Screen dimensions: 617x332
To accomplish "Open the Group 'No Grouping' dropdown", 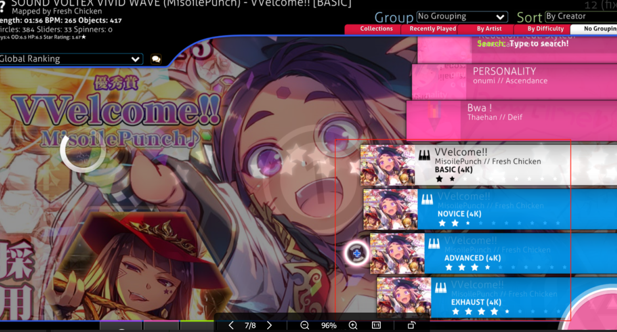I will 462,17.
